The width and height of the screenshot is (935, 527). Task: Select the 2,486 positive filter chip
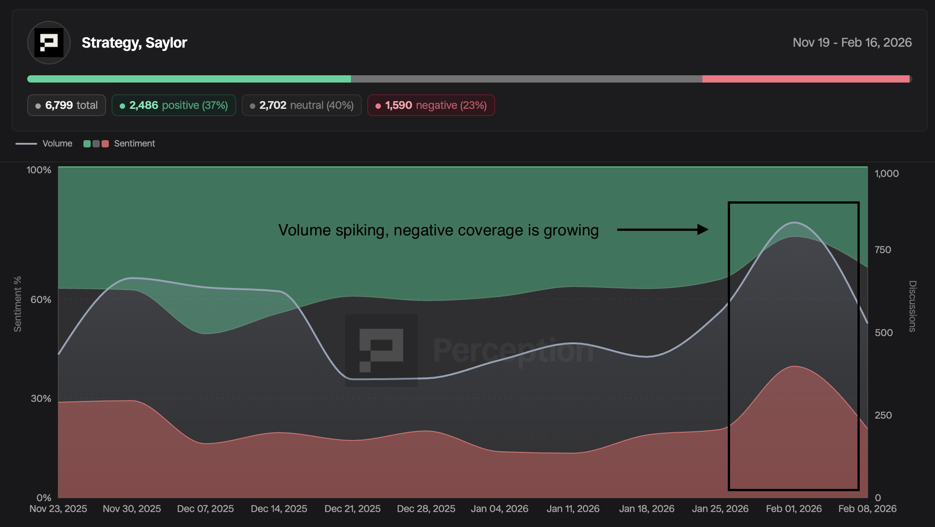[x=174, y=105]
